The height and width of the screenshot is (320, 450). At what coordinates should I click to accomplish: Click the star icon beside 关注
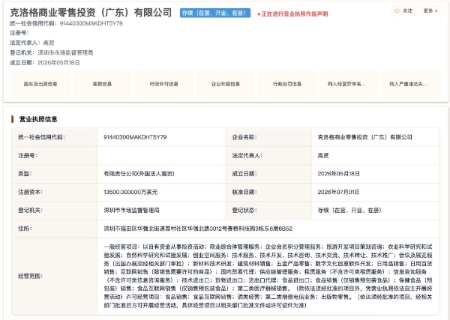[397, 11]
